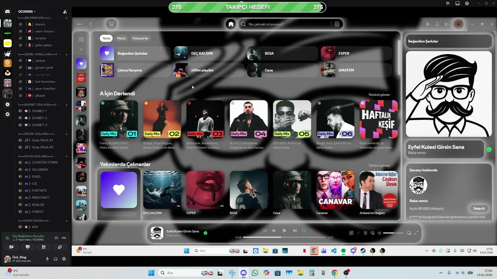
Task: Open Daily Mix 01 cover
Action: coord(119,119)
